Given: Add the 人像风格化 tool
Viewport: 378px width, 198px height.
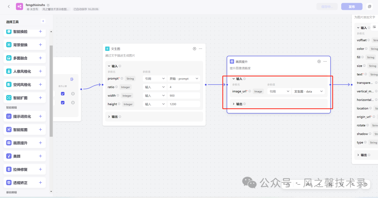Looking at the screenshot, I should pos(41,71).
